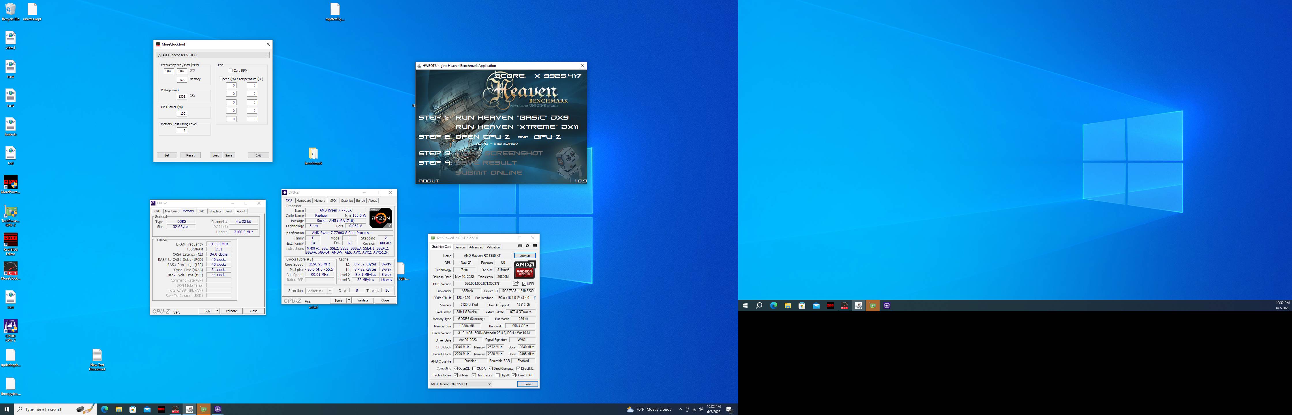
Task: Toggle the CUDA checkbox in GPU-Z
Action: coord(474,368)
